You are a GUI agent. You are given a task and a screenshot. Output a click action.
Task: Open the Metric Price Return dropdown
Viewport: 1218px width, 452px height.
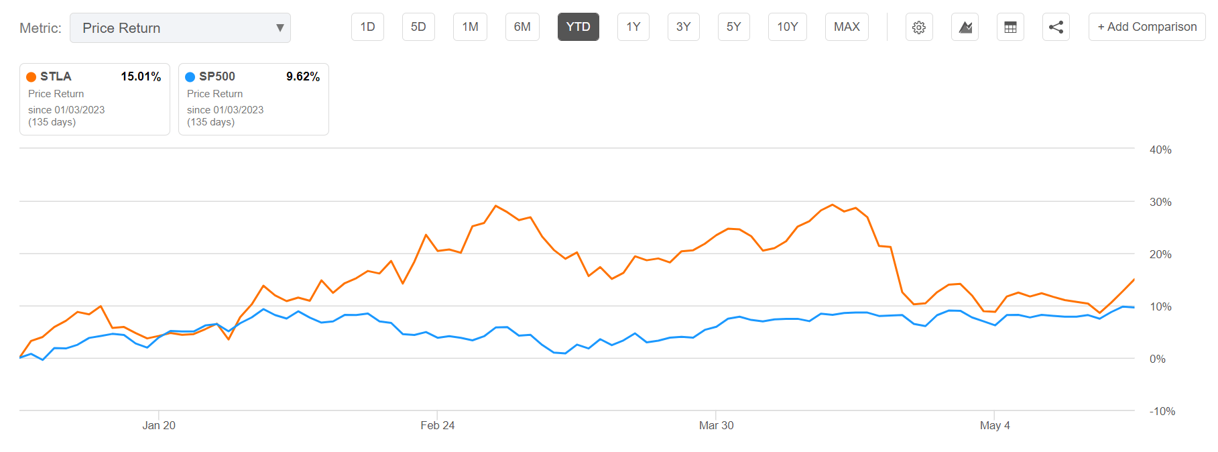(180, 28)
